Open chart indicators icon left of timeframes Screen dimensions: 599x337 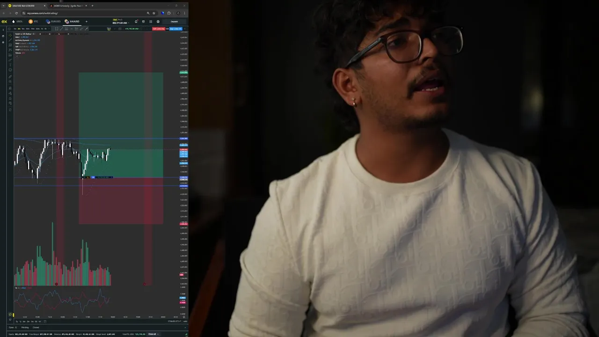(9, 29)
